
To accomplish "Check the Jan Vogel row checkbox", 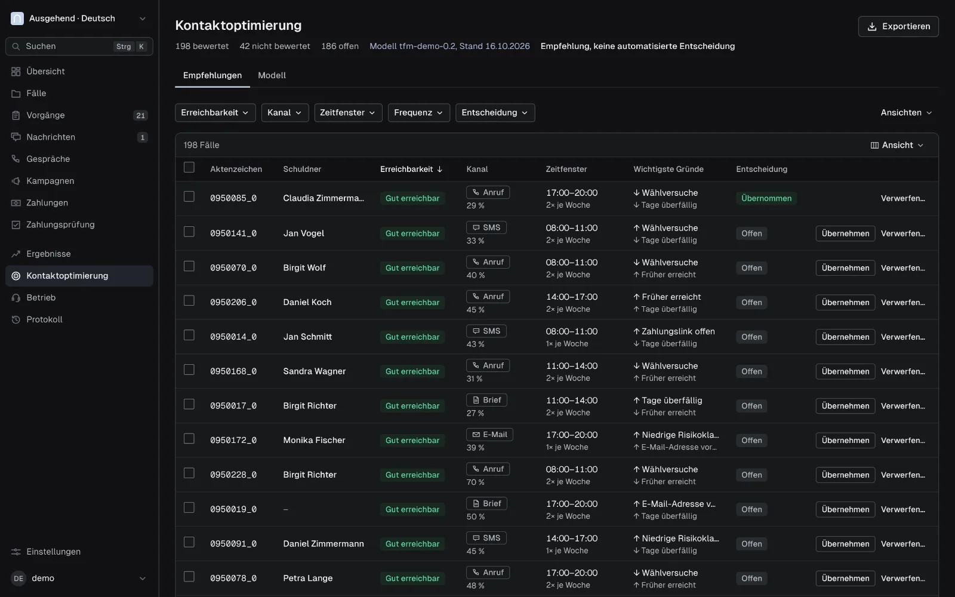I will coord(189,232).
